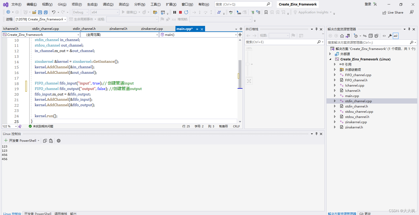Click the red Stop Debugging button

click(180, 12)
